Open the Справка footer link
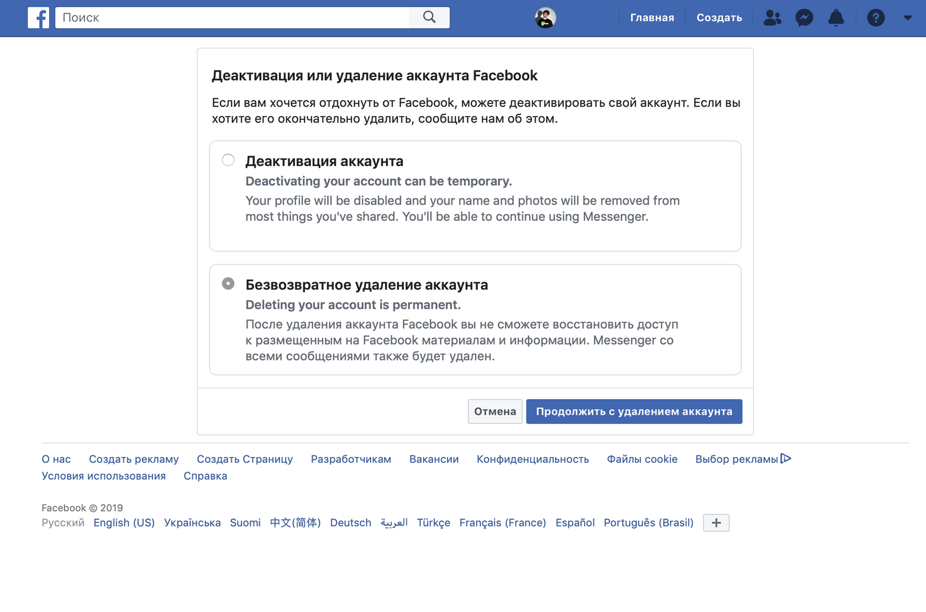The image size is (926, 612). (205, 475)
